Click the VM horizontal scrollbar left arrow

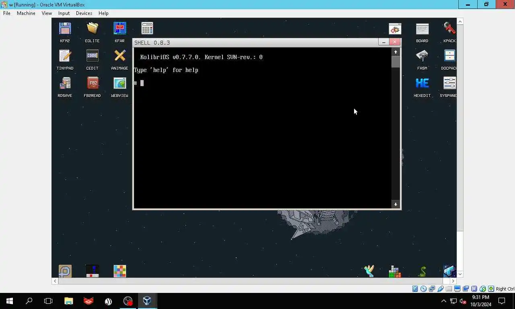click(55, 281)
